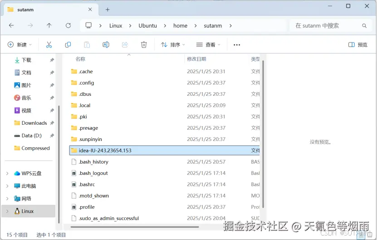Image resolution: width=377 pixels, height=240 pixels.
Task: Click pin icon next to Downloads
Action: click(52, 123)
